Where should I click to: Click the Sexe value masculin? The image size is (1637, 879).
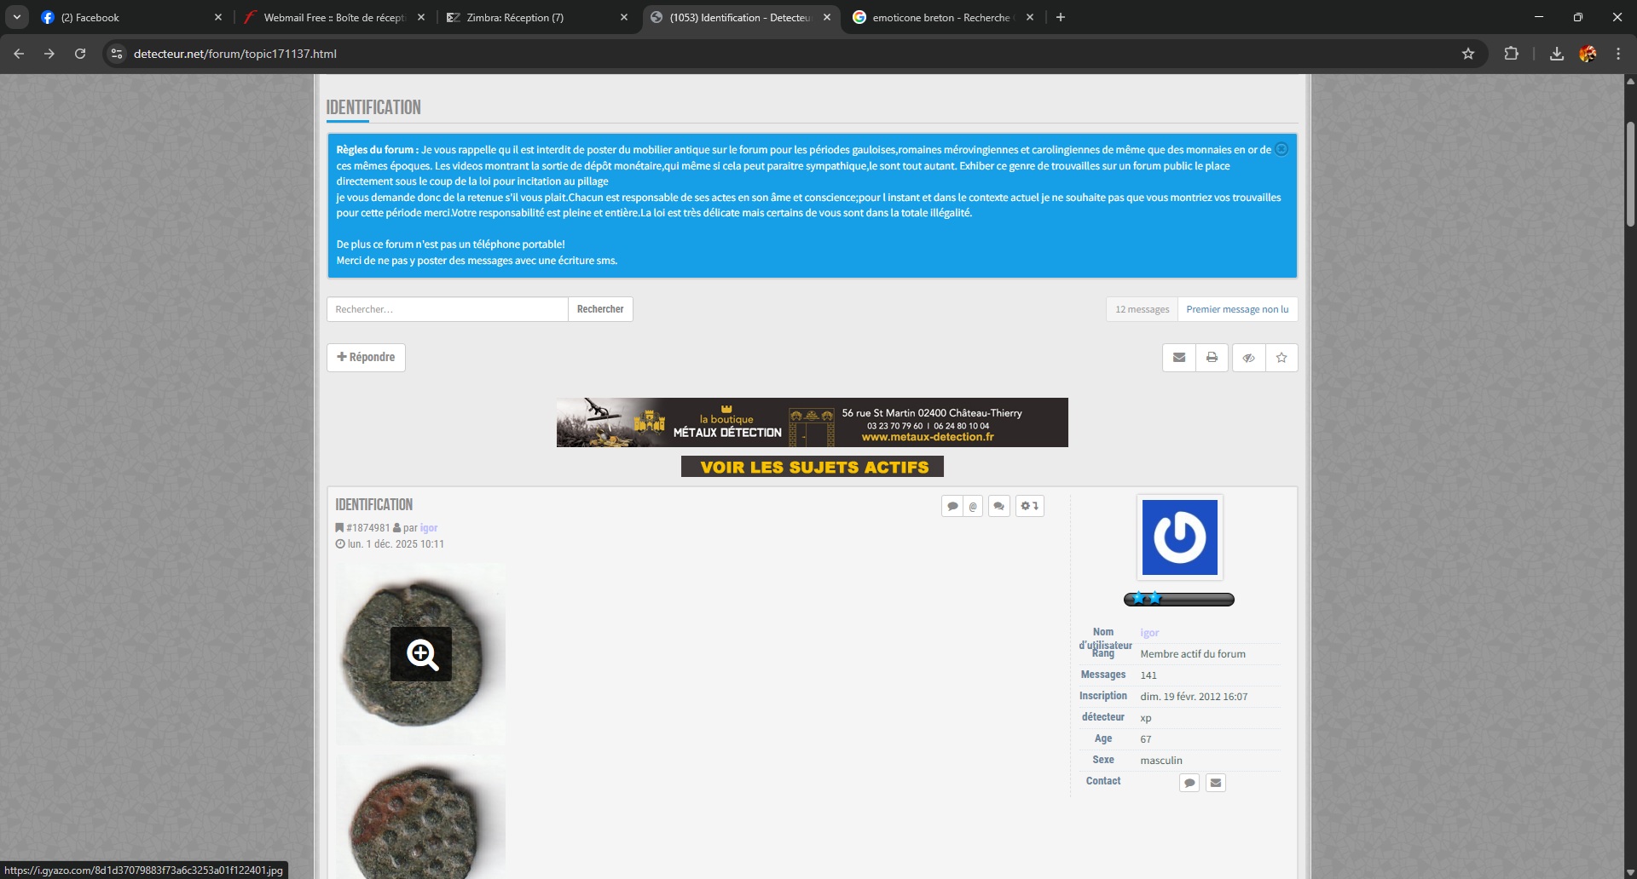click(x=1161, y=761)
